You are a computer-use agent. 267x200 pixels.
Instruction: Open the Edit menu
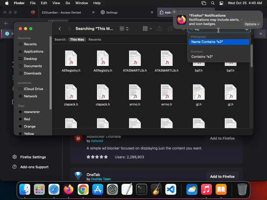tap(44, 3)
